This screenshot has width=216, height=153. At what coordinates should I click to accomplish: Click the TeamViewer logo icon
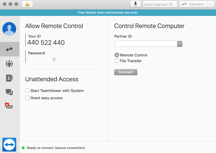coord(9,144)
